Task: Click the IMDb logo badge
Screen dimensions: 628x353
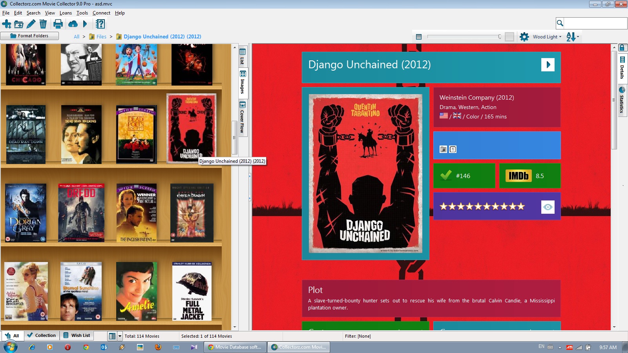Action: pyautogui.click(x=518, y=176)
